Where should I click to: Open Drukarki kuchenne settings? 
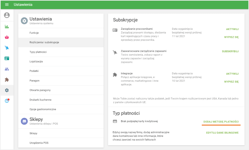pos(61,100)
